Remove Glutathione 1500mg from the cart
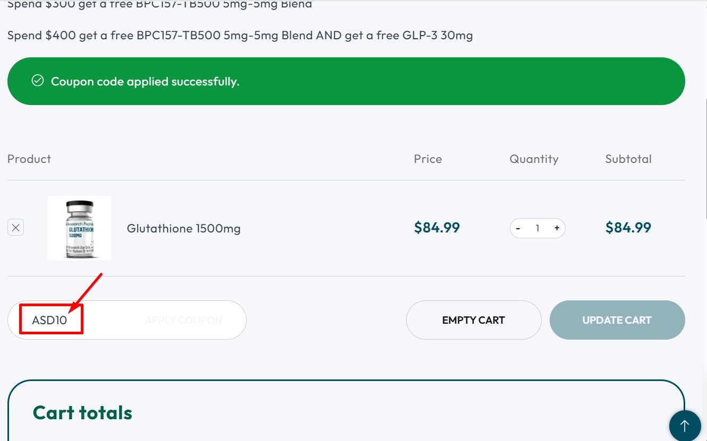The image size is (707, 441). coord(15,227)
